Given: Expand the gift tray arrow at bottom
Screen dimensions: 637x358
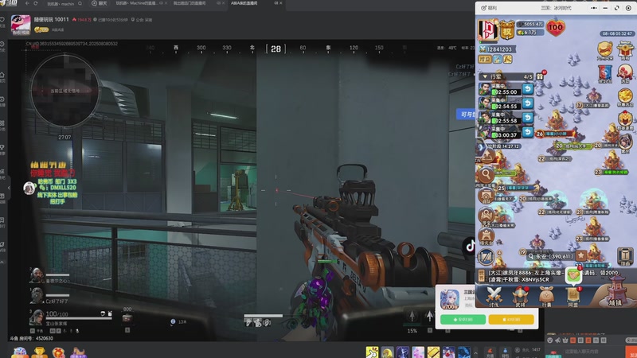Looking at the screenshot, I should 475,353.
